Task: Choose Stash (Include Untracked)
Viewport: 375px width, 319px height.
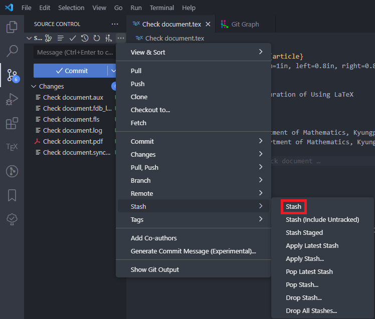Action: coord(323,220)
